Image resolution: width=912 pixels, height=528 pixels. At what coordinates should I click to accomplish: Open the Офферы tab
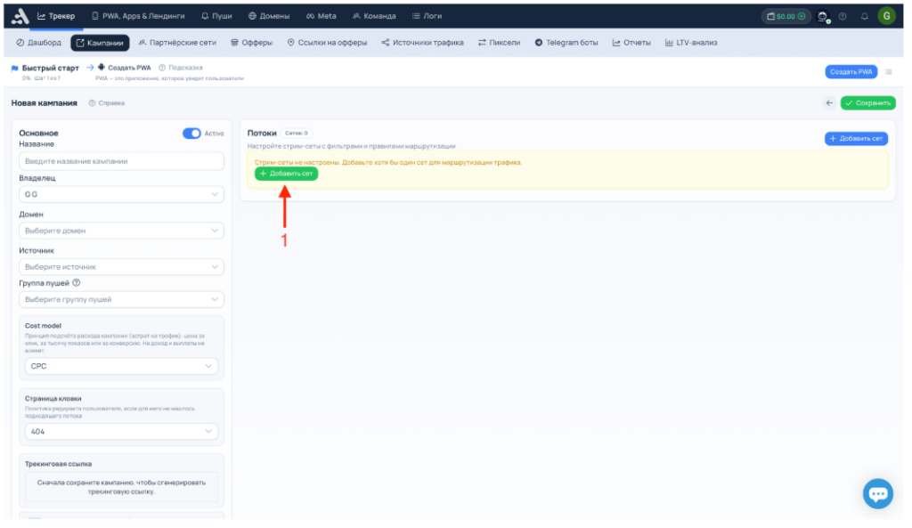point(251,43)
